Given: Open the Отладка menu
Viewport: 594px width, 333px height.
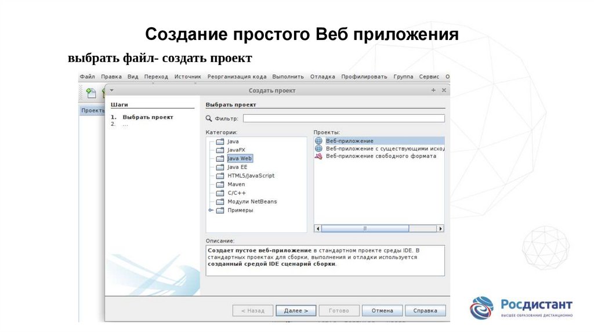Looking at the screenshot, I should [323, 77].
